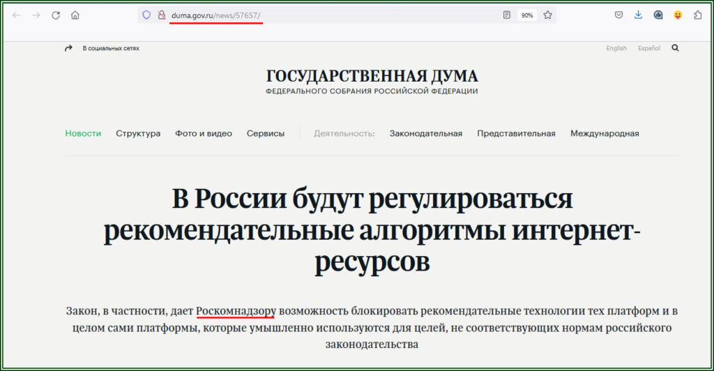Open the downloads panel arrow icon

coord(638,15)
